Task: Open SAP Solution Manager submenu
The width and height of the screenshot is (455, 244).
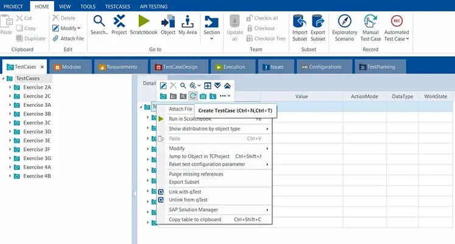Action: (215, 209)
